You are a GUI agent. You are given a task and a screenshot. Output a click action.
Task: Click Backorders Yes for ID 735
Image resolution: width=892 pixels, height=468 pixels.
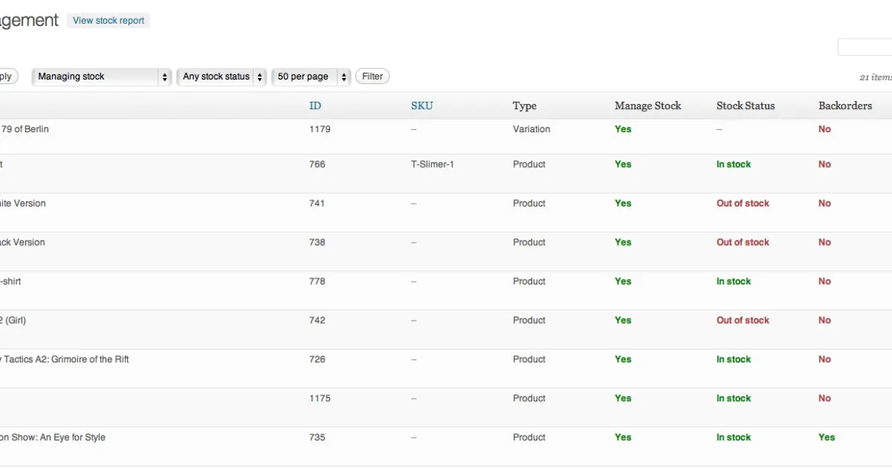click(827, 438)
